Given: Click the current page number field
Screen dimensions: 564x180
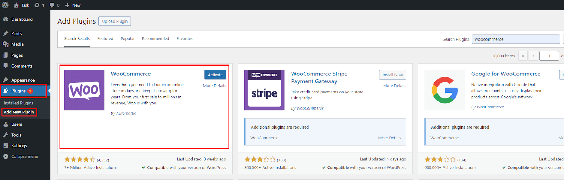Looking at the screenshot, I should (549, 56).
